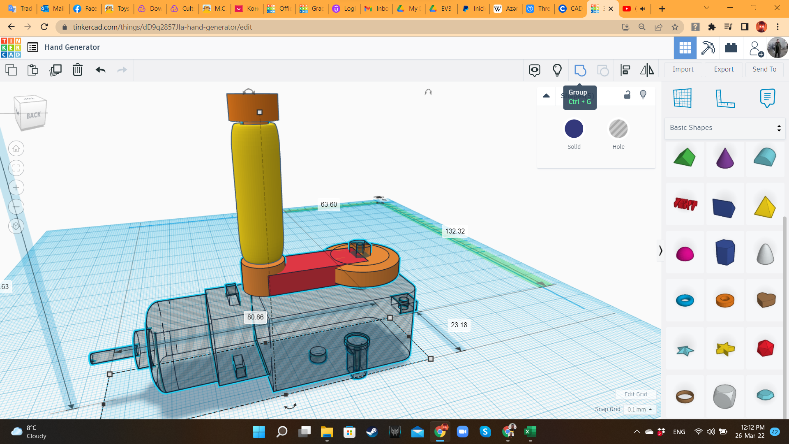This screenshot has height=444, width=789.
Task: Pick the Solid color swatch
Action: point(574,129)
